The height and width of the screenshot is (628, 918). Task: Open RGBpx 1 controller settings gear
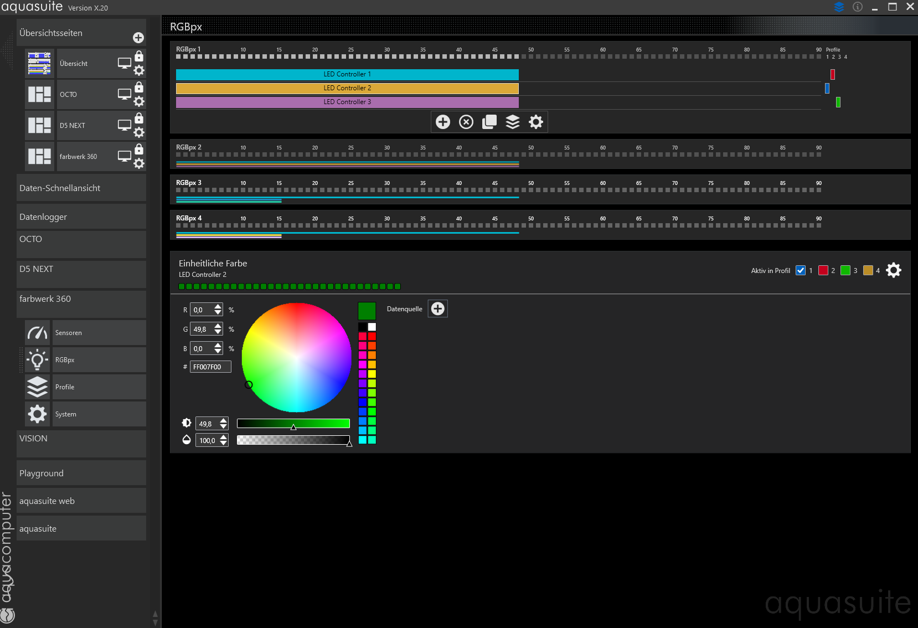(x=536, y=122)
